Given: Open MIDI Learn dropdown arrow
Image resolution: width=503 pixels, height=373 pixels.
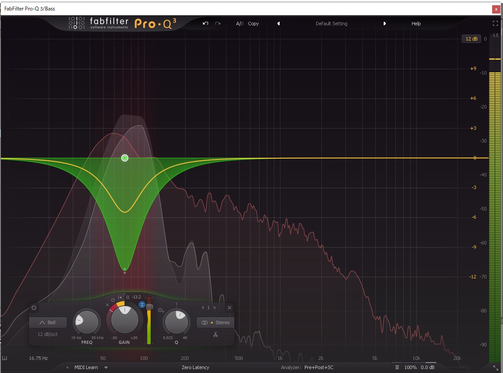Looking at the screenshot, I should pyautogui.click(x=106, y=367).
